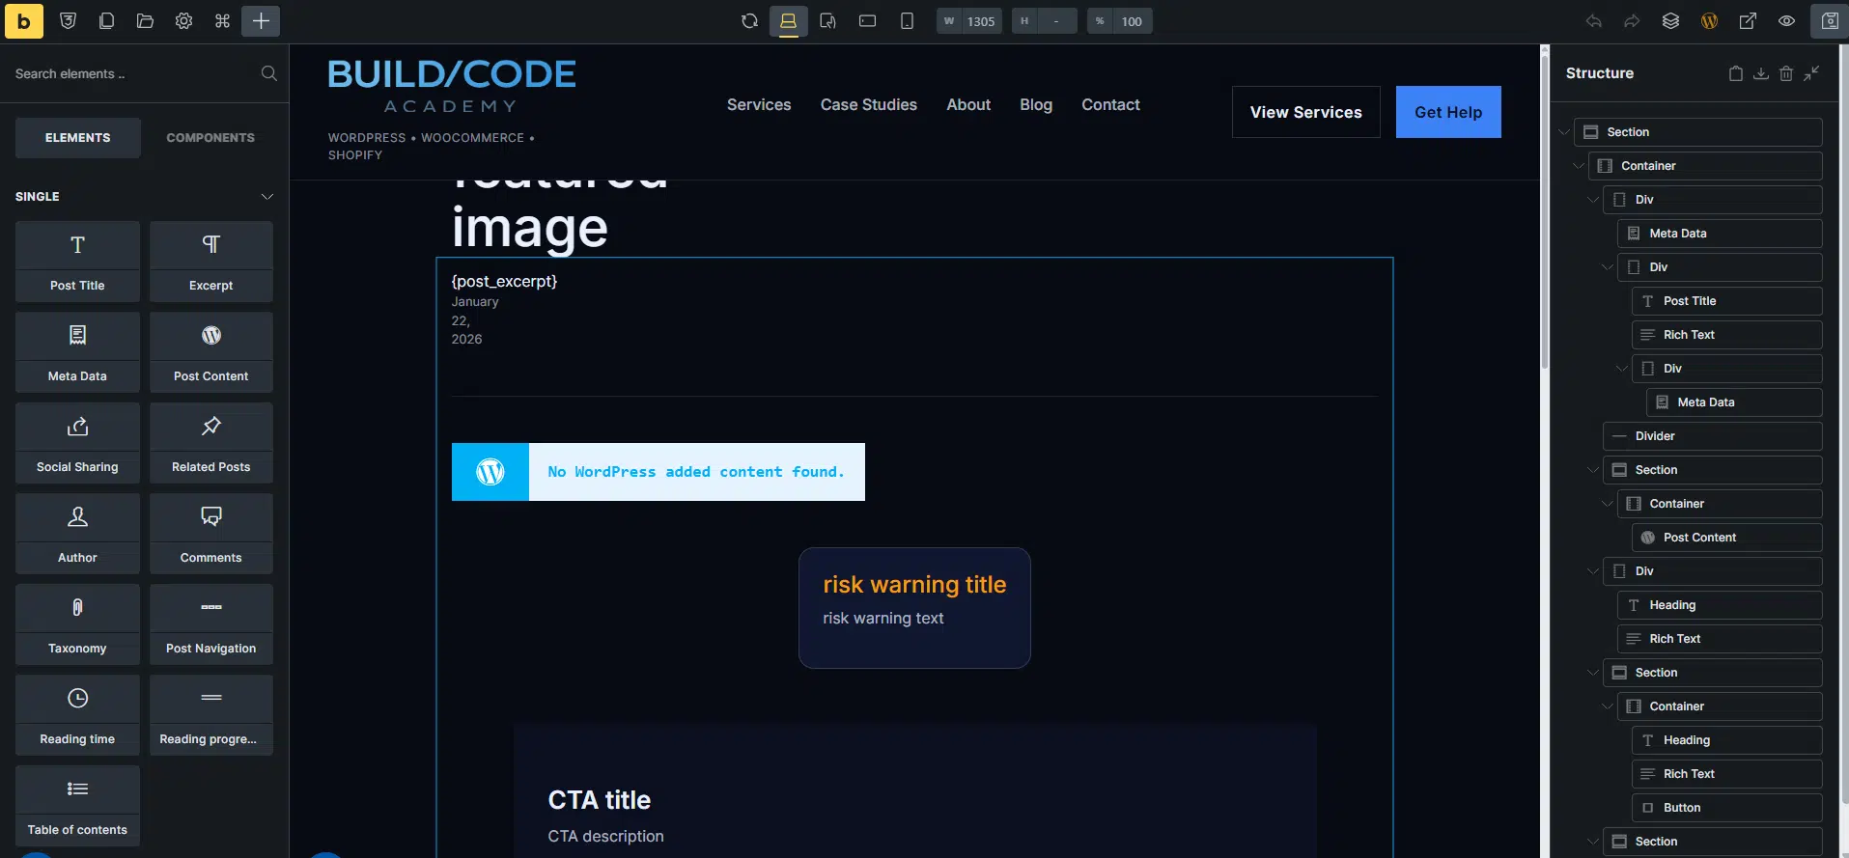Click the add element plus button
The image size is (1849, 858).
click(x=261, y=21)
